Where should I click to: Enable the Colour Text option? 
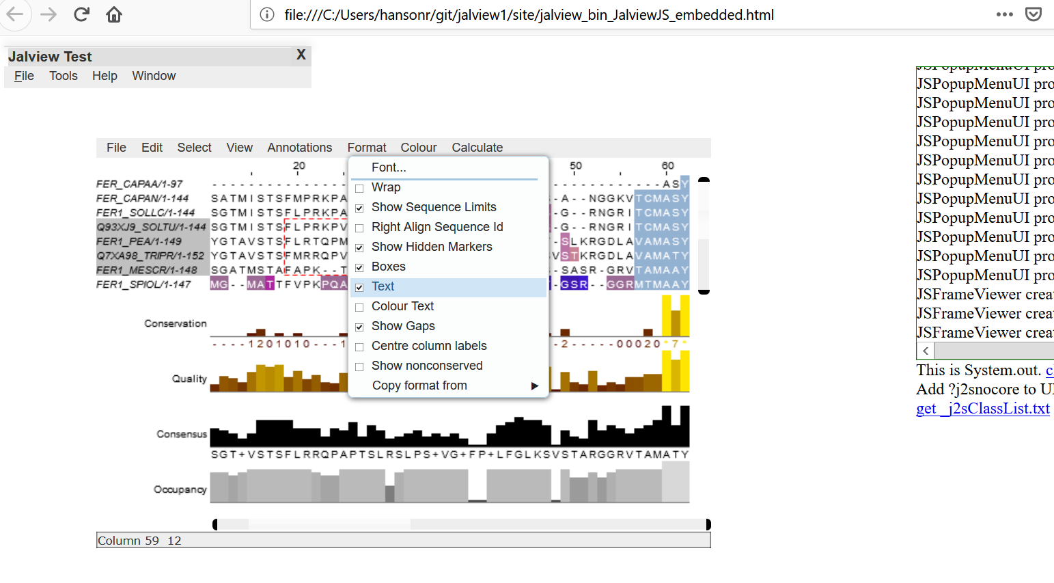[359, 308]
